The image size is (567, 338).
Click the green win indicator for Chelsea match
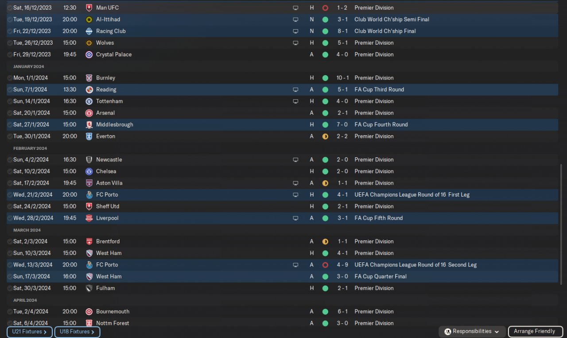click(x=325, y=171)
